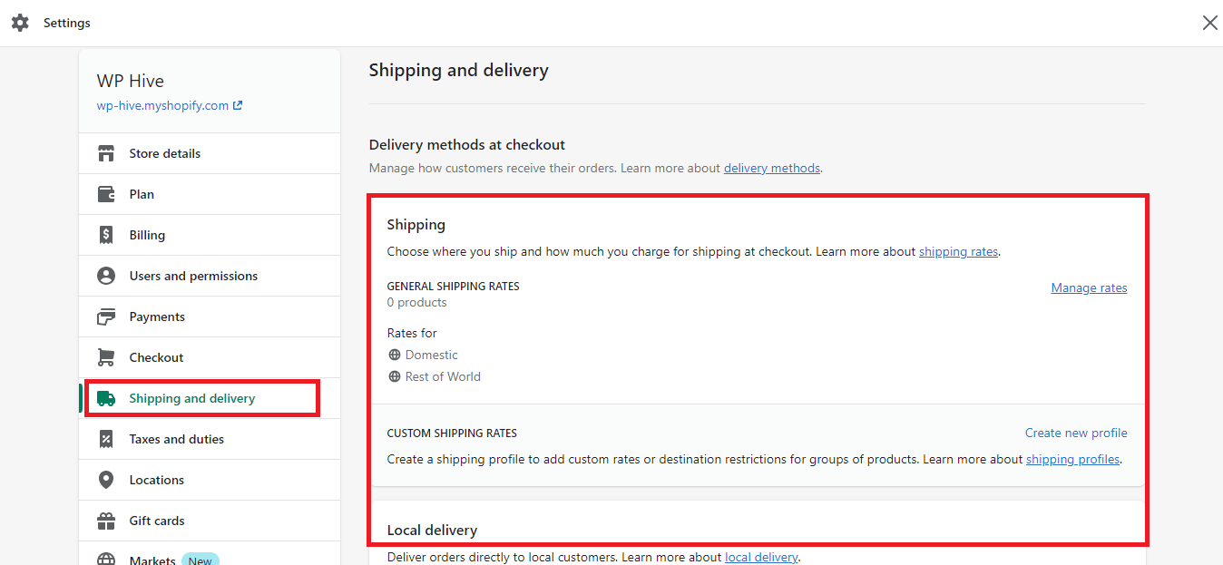1223x565 pixels.
Task: Open the Shipping and delivery menu item
Action: pos(191,398)
